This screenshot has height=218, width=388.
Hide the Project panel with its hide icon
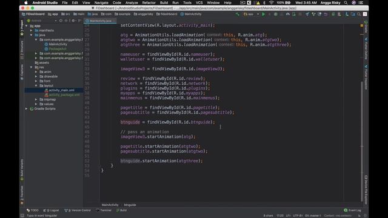pyautogui.click(x=79, y=21)
